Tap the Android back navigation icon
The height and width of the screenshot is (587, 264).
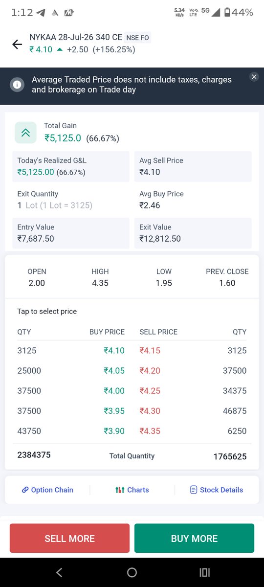click(59, 572)
